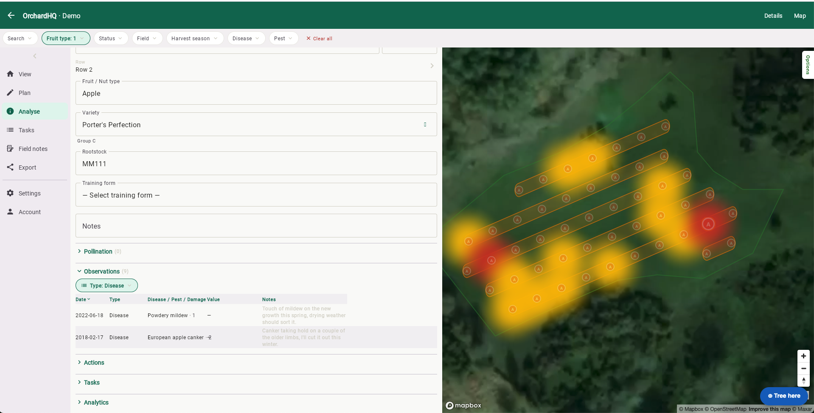814x413 pixels.
Task: Select the highlighted red tree marker
Action: (708, 224)
